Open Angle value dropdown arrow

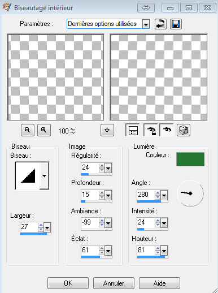pyautogui.click(x=164, y=195)
